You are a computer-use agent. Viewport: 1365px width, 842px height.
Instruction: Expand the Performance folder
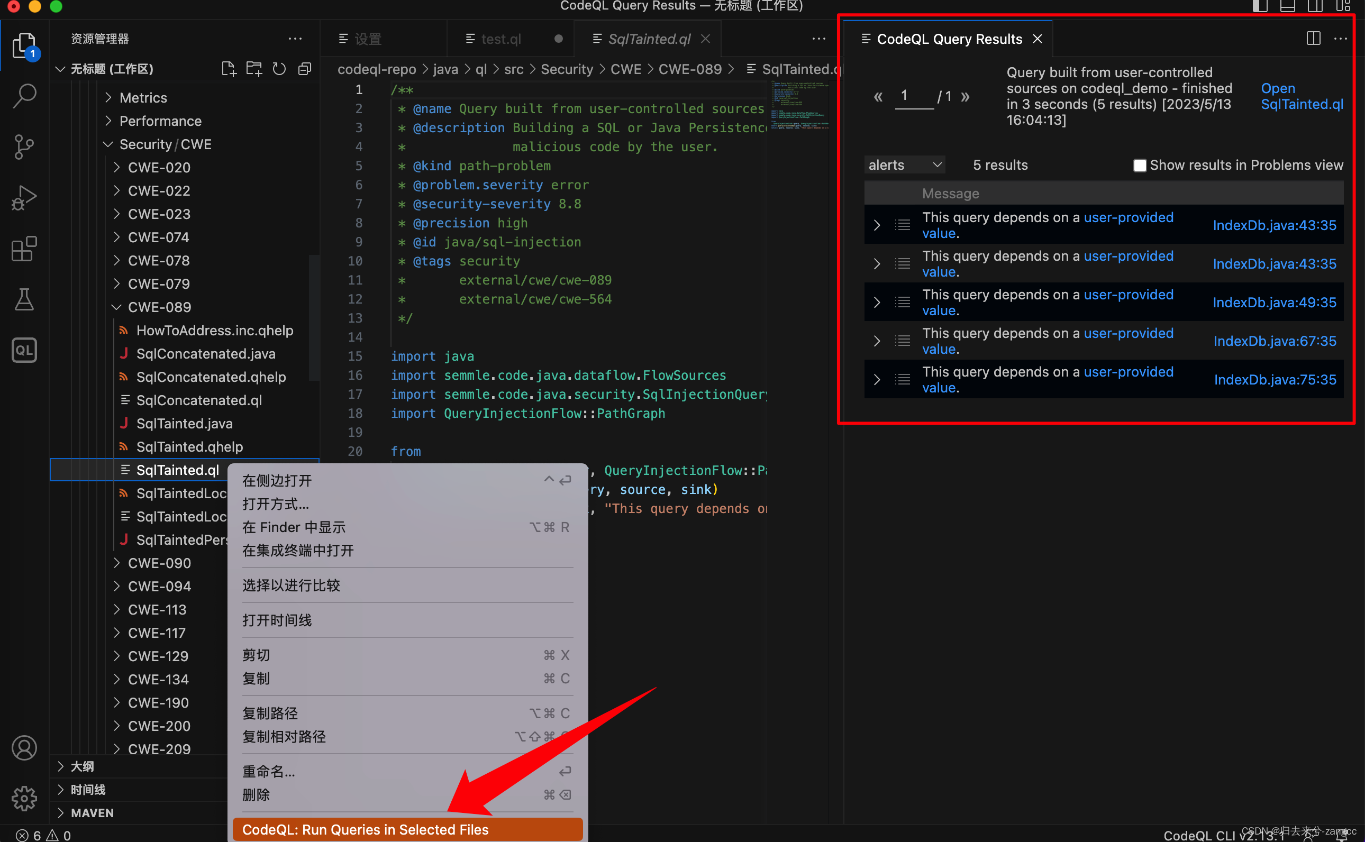tap(108, 121)
